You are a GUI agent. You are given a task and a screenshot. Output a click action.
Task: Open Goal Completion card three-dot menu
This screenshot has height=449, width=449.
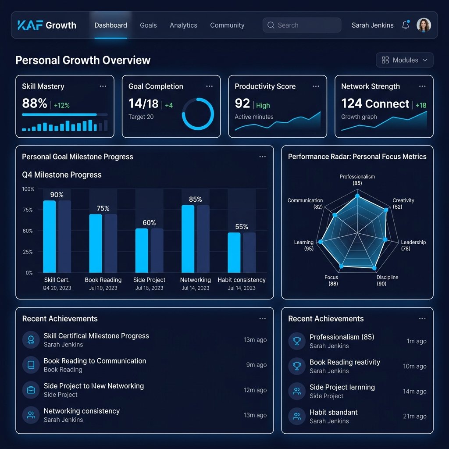[x=209, y=86]
